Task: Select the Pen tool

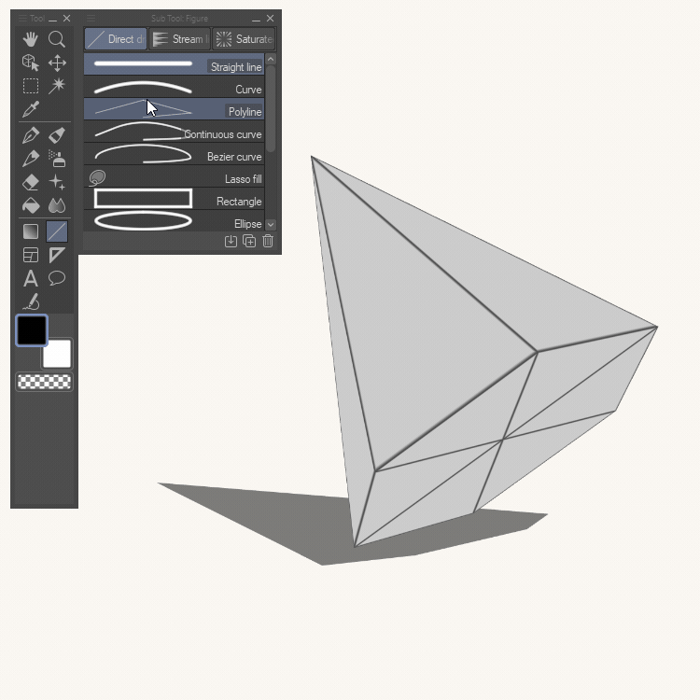Action: tap(31, 135)
